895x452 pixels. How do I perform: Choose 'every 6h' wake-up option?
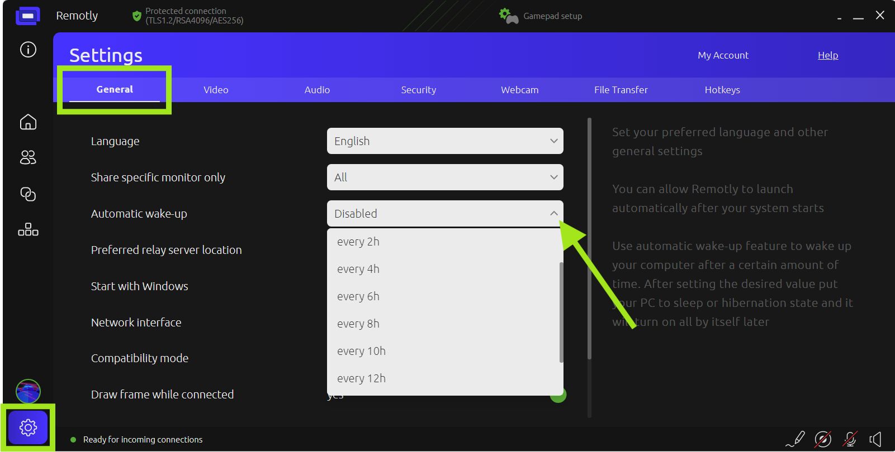tap(358, 296)
